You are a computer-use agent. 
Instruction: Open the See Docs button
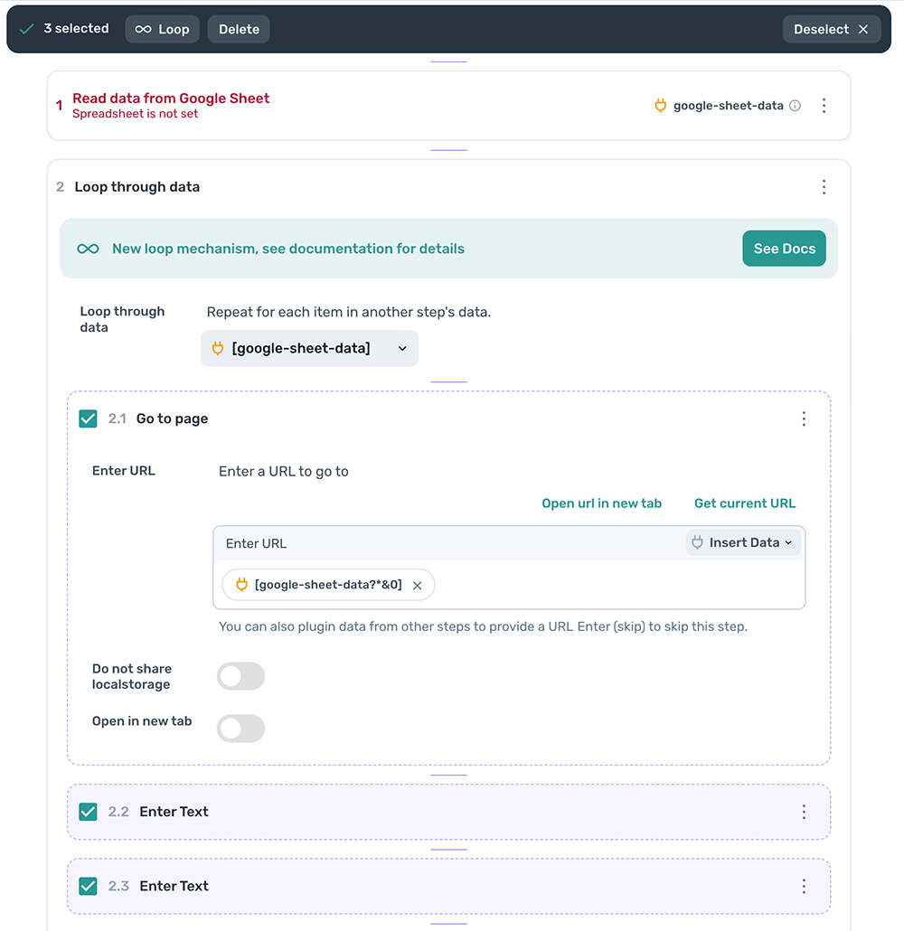784,249
